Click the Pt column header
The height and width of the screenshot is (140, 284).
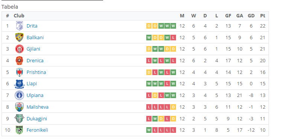pyautogui.click(x=263, y=16)
